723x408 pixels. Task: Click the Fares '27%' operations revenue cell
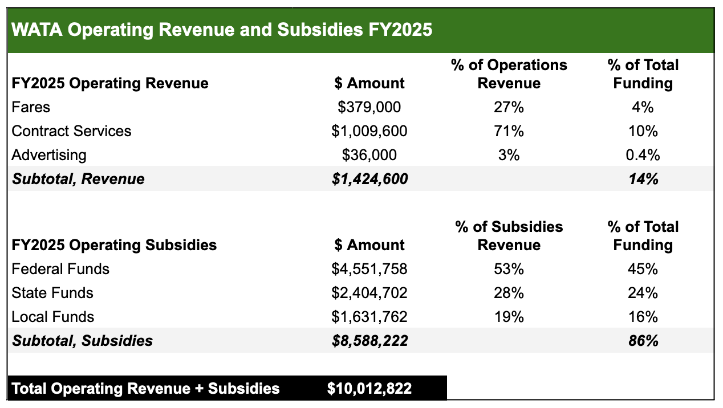click(x=509, y=107)
